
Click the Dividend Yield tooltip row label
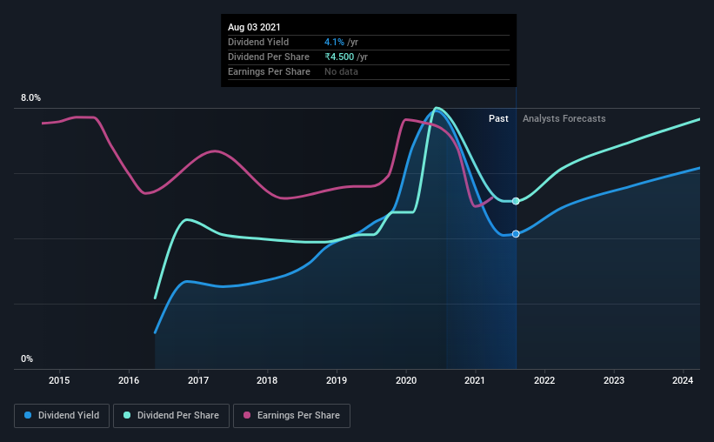[258, 42]
